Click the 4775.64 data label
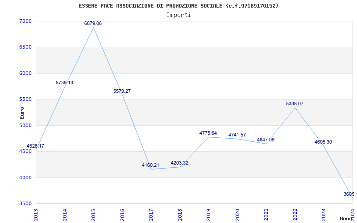This screenshot has width=357, height=223. click(x=208, y=133)
